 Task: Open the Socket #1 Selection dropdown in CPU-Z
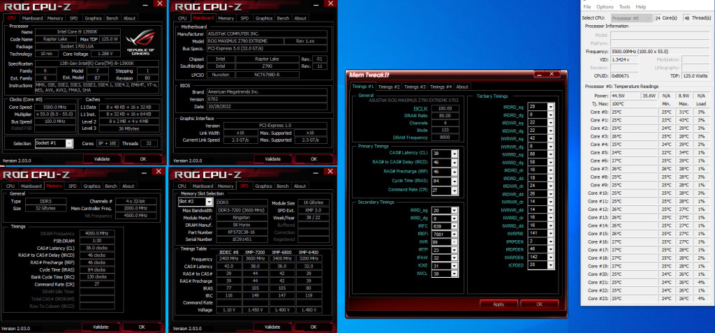69,143
